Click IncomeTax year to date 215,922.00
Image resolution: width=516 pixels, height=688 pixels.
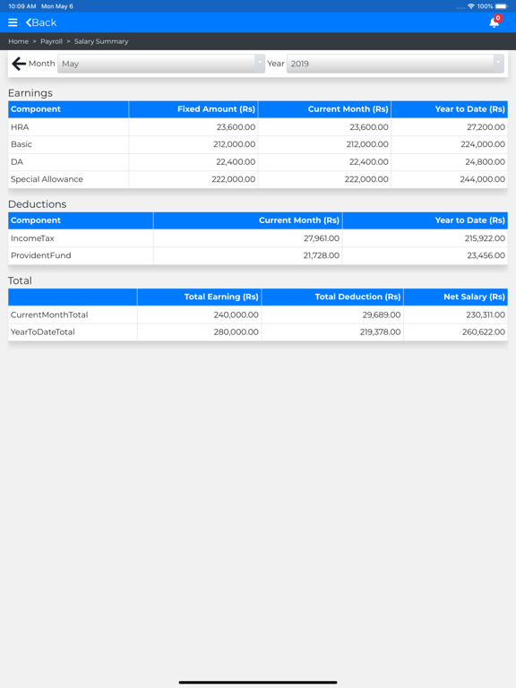pyautogui.click(x=485, y=238)
